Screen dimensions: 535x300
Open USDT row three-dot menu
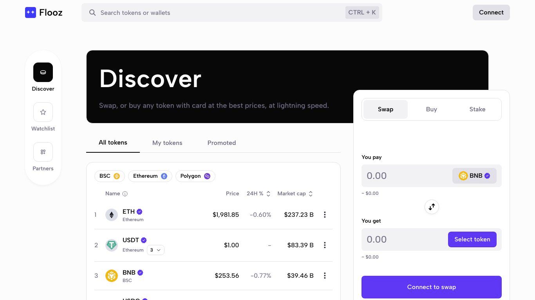[325, 245]
